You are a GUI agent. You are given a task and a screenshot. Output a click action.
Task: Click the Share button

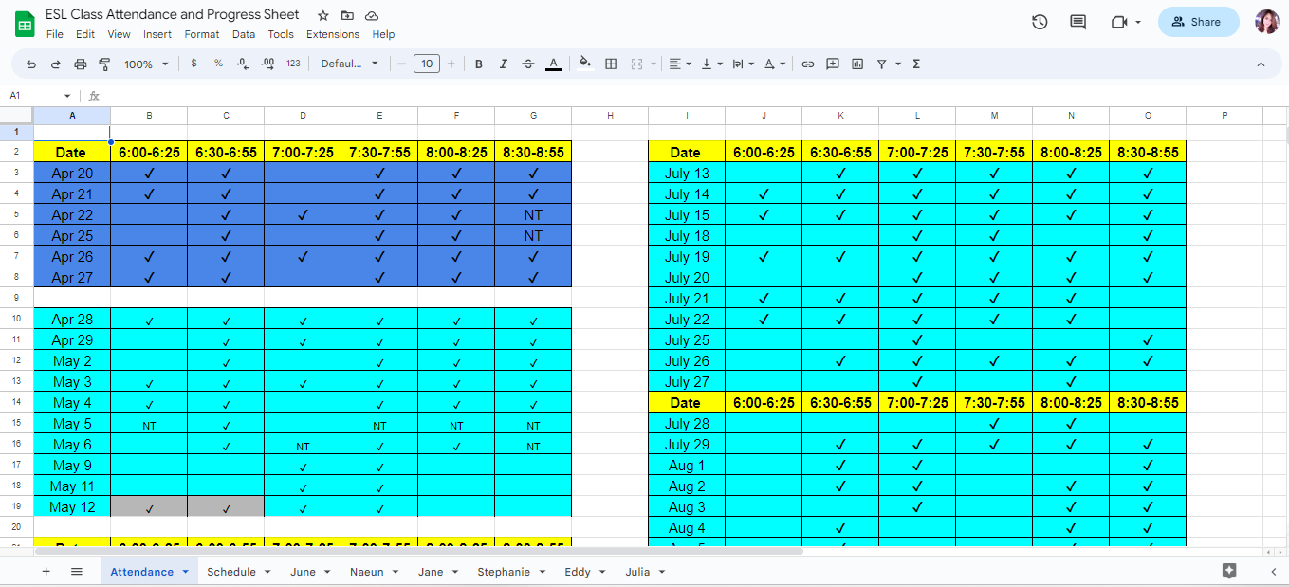tap(1198, 22)
